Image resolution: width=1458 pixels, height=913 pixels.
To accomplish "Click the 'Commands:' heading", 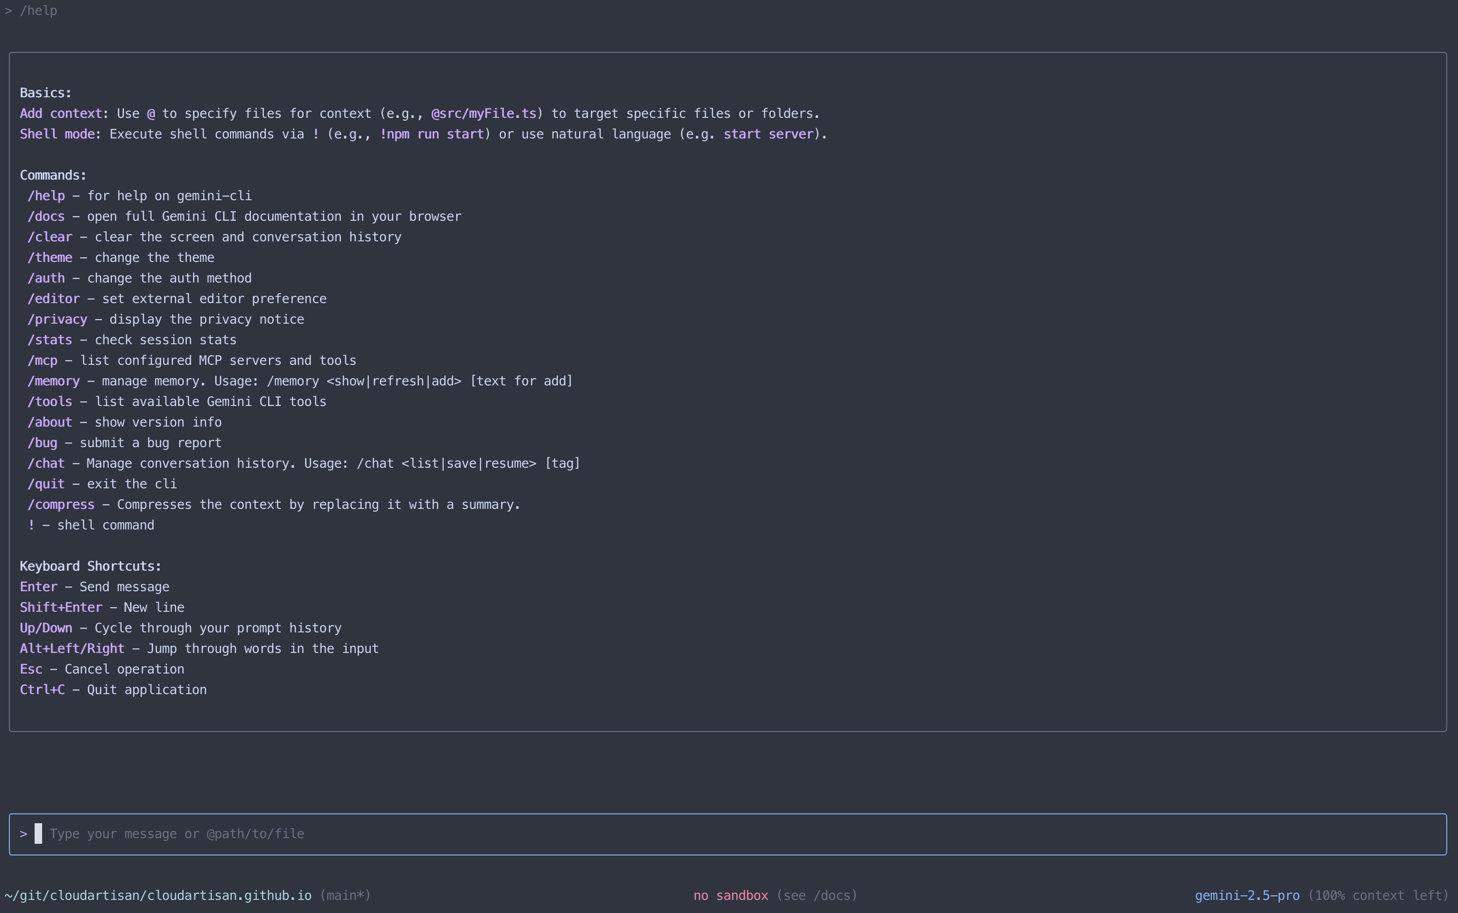I will tap(53, 174).
